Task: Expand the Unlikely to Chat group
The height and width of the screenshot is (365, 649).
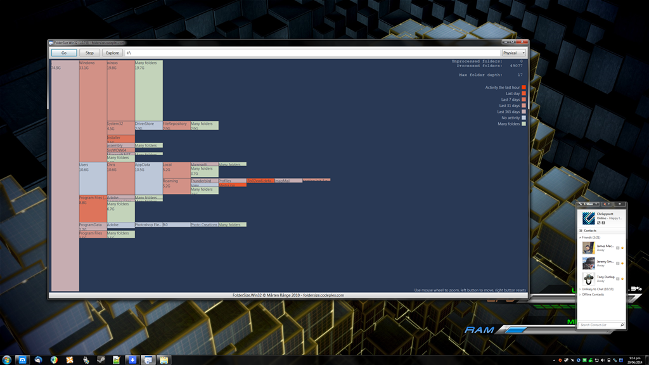Action: [x=580, y=289]
